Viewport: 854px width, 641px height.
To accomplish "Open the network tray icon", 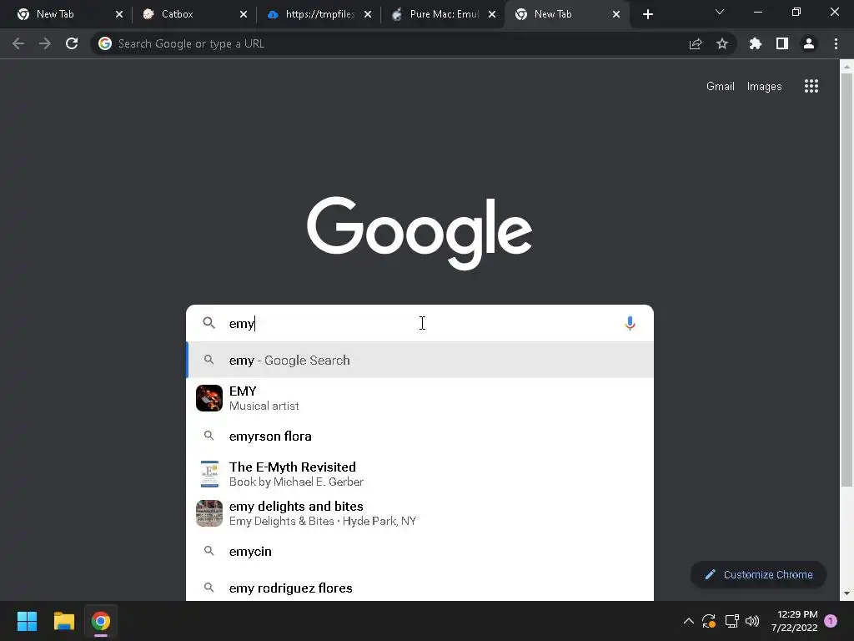I will [x=731, y=621].
